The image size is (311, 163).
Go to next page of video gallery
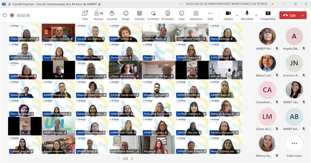(132, 159)
